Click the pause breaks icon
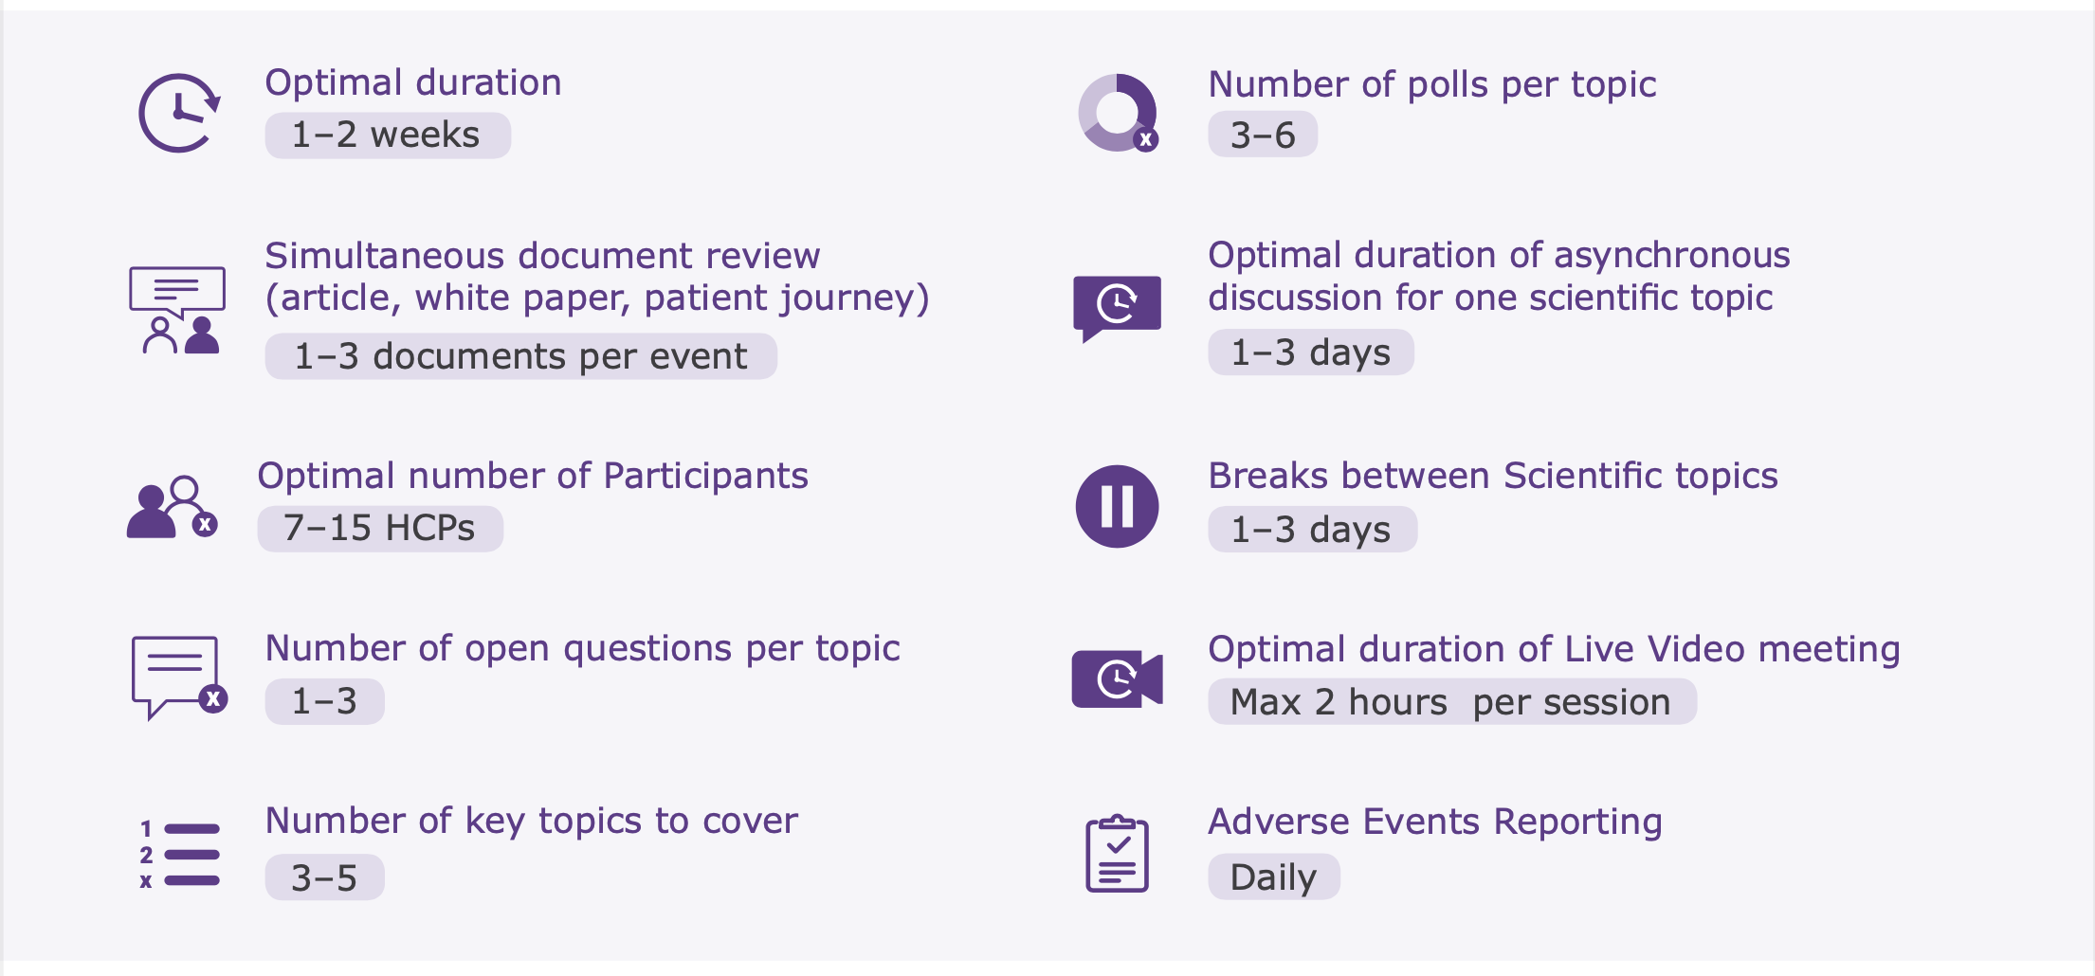The height and width of the screenshot is (976, 2095). tap(1117, 506)
